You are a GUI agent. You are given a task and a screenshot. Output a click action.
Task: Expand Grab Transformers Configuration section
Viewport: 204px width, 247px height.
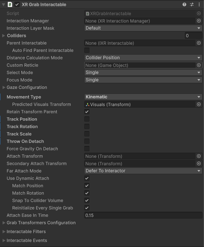[x=4, y=223]
